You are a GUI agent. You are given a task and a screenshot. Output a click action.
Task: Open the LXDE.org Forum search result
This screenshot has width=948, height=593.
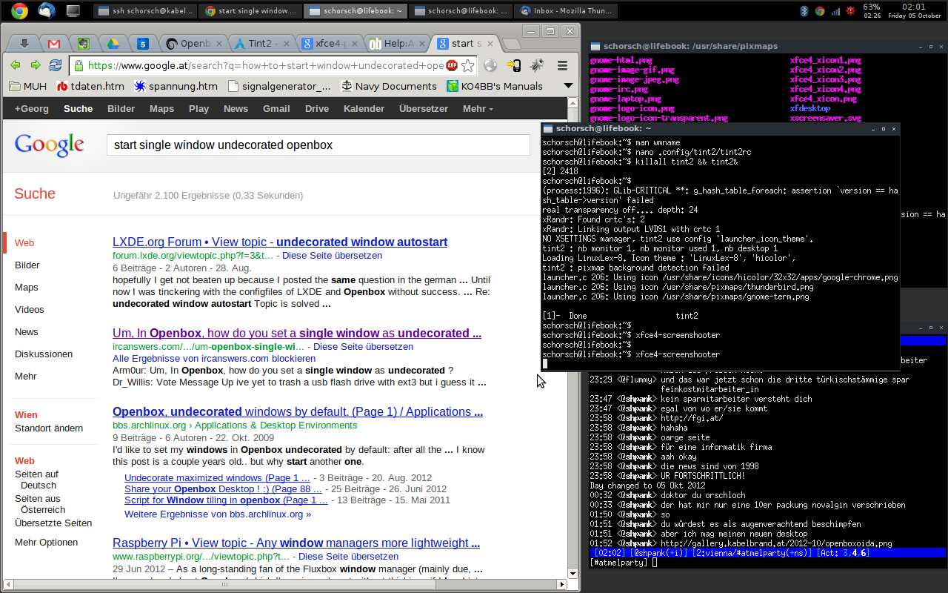(279, 242)
